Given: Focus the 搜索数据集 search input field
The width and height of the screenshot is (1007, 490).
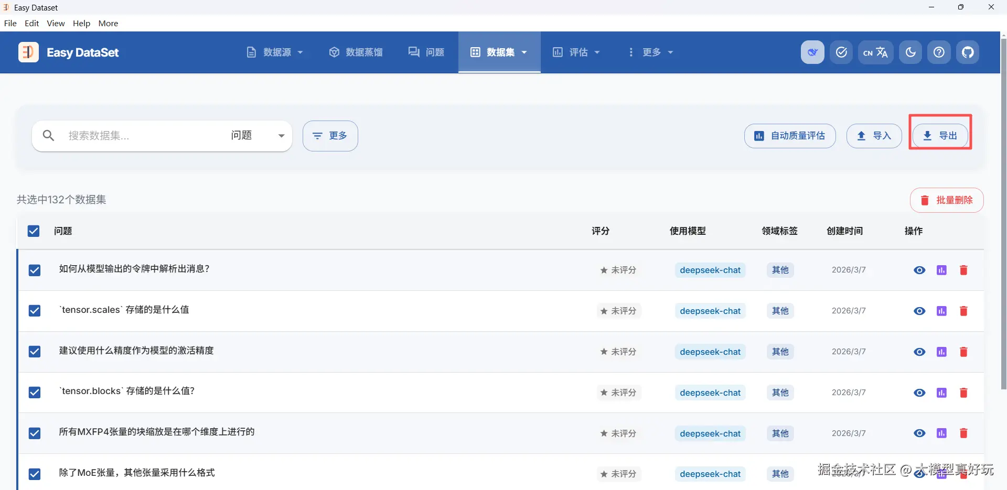Looking at the screenshot, I should coord(142,136).
